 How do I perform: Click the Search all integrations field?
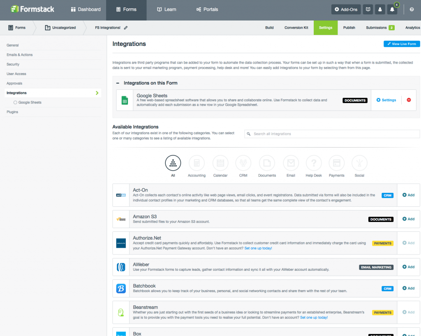coord(332,134)
